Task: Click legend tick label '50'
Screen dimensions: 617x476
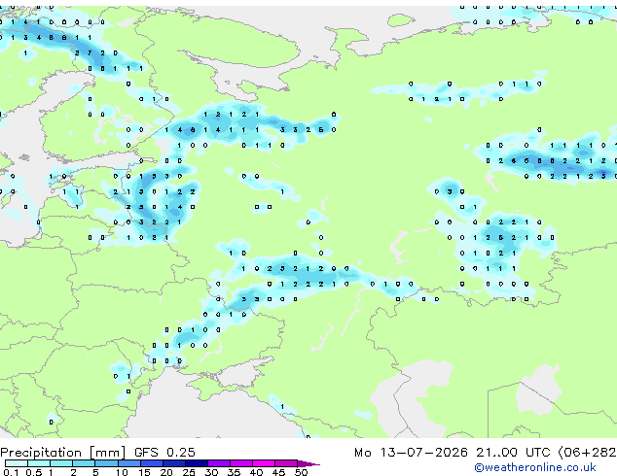Action: pos(301,472)
